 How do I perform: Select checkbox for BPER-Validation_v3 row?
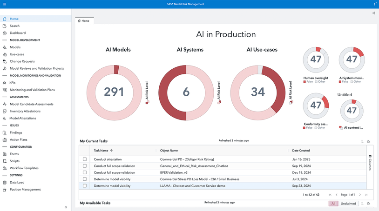pos(85,172)
